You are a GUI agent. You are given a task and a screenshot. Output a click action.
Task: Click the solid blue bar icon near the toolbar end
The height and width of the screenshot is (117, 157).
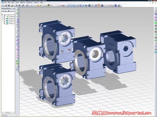pyautogui.click(x=116, y=6)
